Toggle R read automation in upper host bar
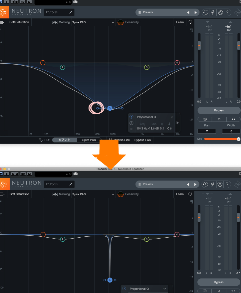This screenshot has height=293, width=241. pos(13,2)
